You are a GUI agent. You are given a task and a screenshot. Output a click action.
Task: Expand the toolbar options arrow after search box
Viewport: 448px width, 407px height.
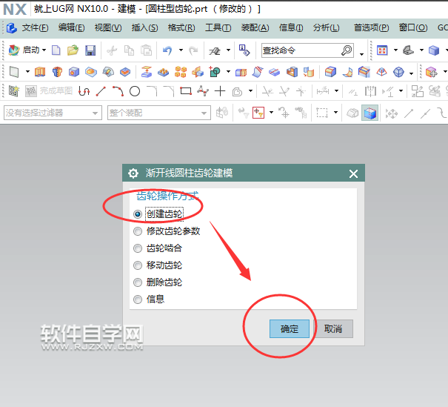click(361, 54)
